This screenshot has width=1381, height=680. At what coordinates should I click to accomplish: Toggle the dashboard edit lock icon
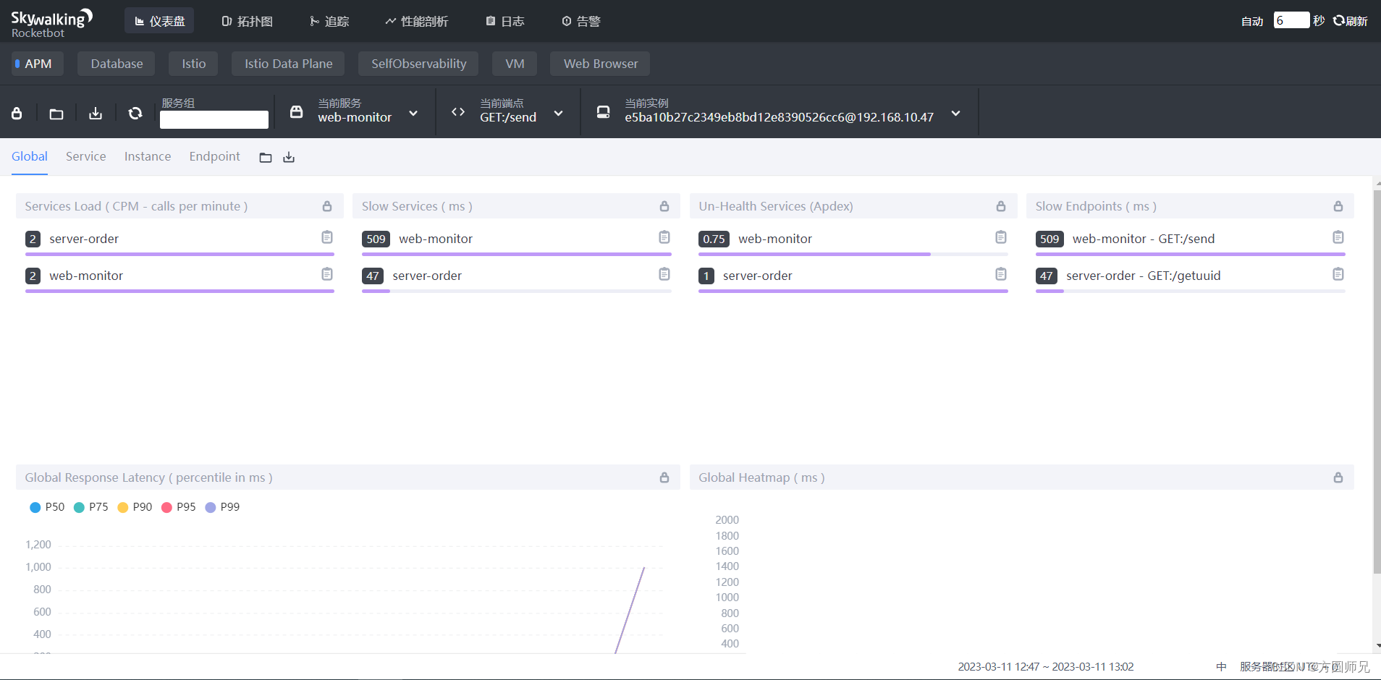17,114
